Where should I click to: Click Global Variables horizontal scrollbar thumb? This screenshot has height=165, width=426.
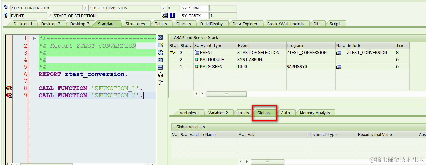point(268,161)
